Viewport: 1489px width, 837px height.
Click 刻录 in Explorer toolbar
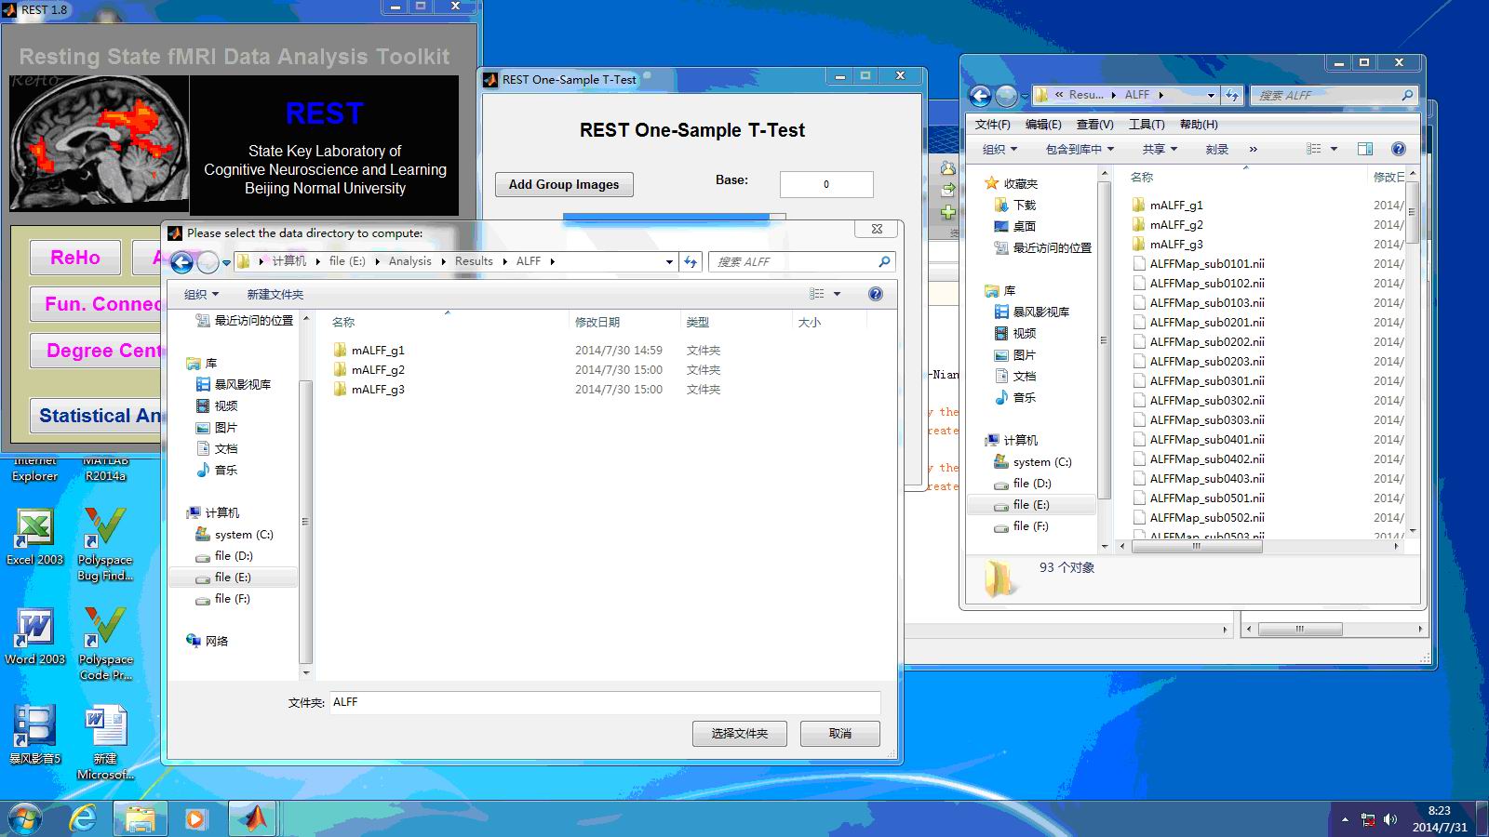tap(1217, 149)
